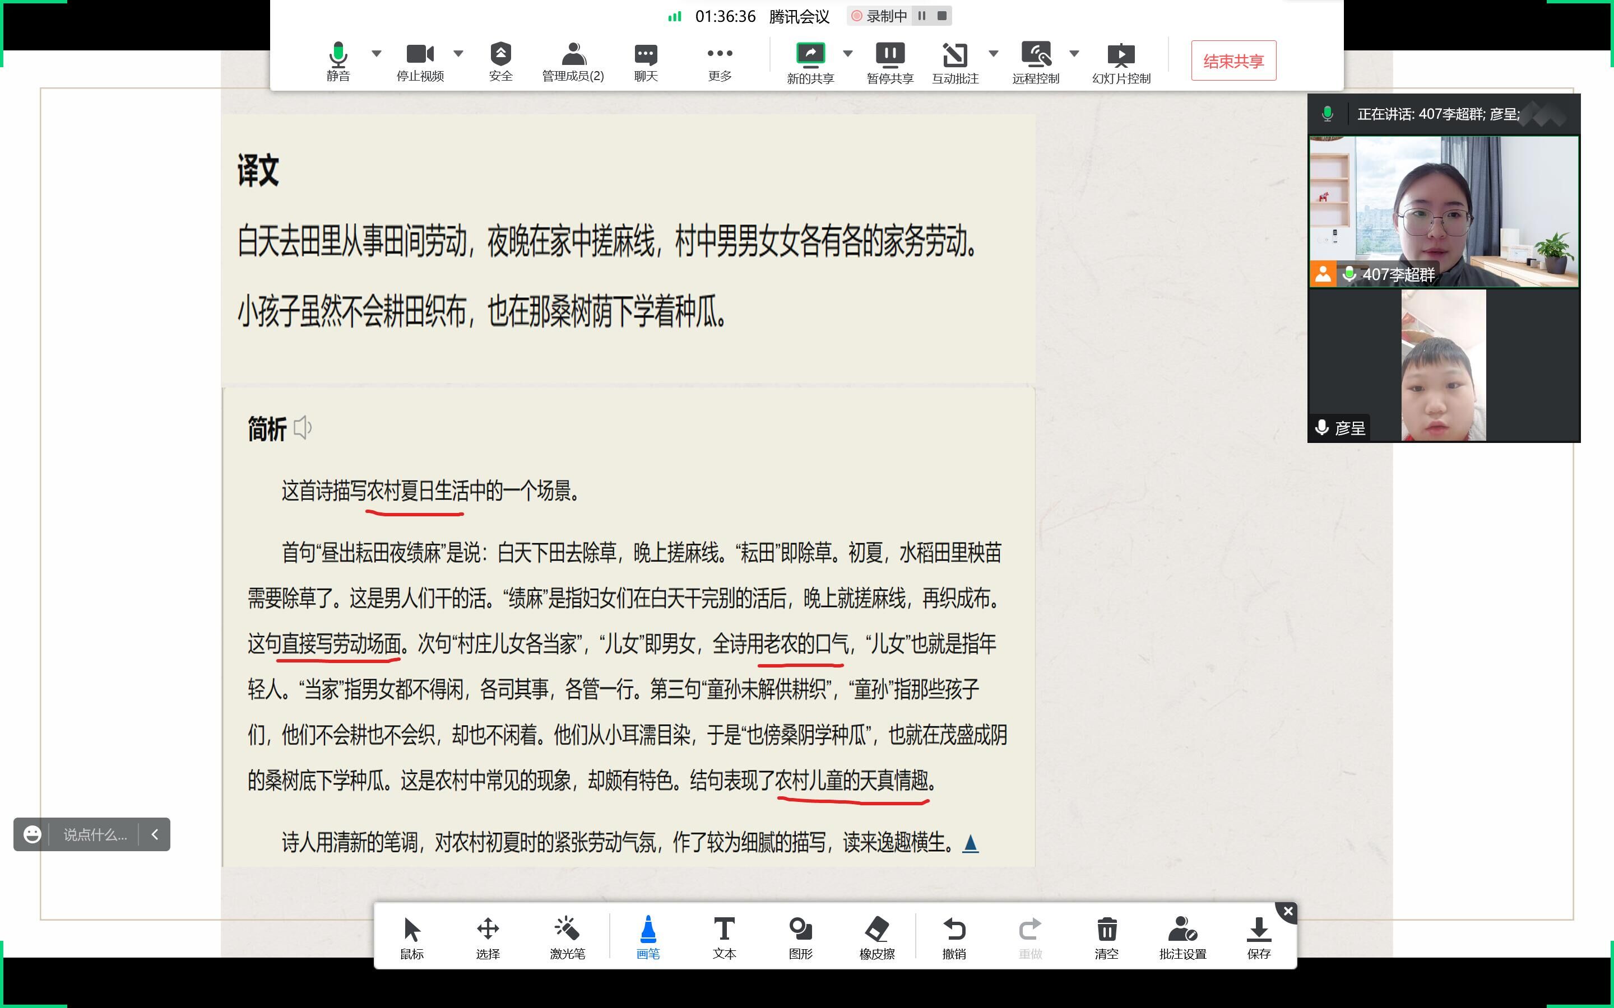Image resolution: width=1614 pixels, height=1008 pixels.
Task: Play the 简析 audio speaker icon
Action: pyautogui.click(x=303, y=427)
